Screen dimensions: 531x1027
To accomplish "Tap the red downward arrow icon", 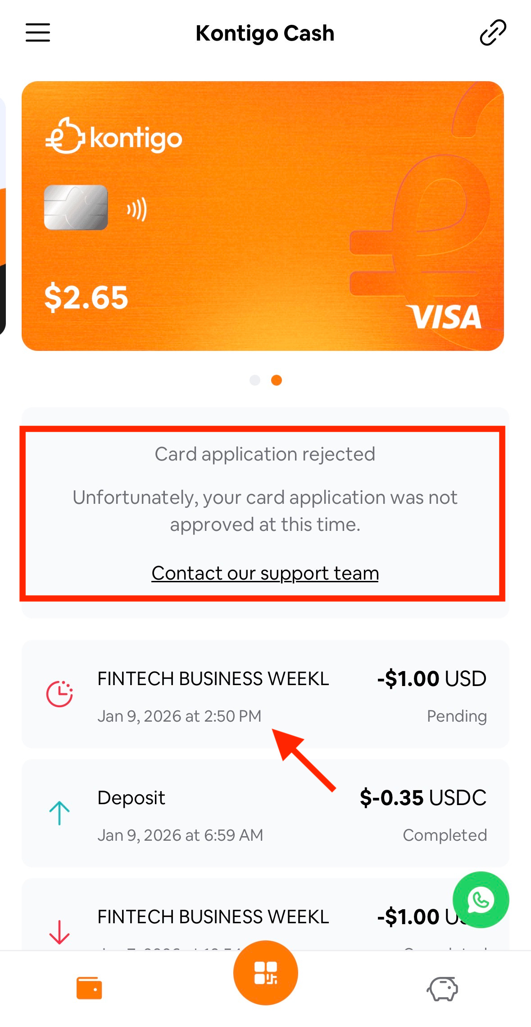I will (59, 932).
